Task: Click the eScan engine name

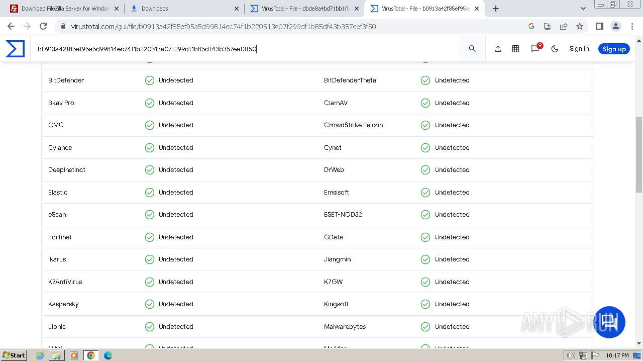Action: coord(57,215)
